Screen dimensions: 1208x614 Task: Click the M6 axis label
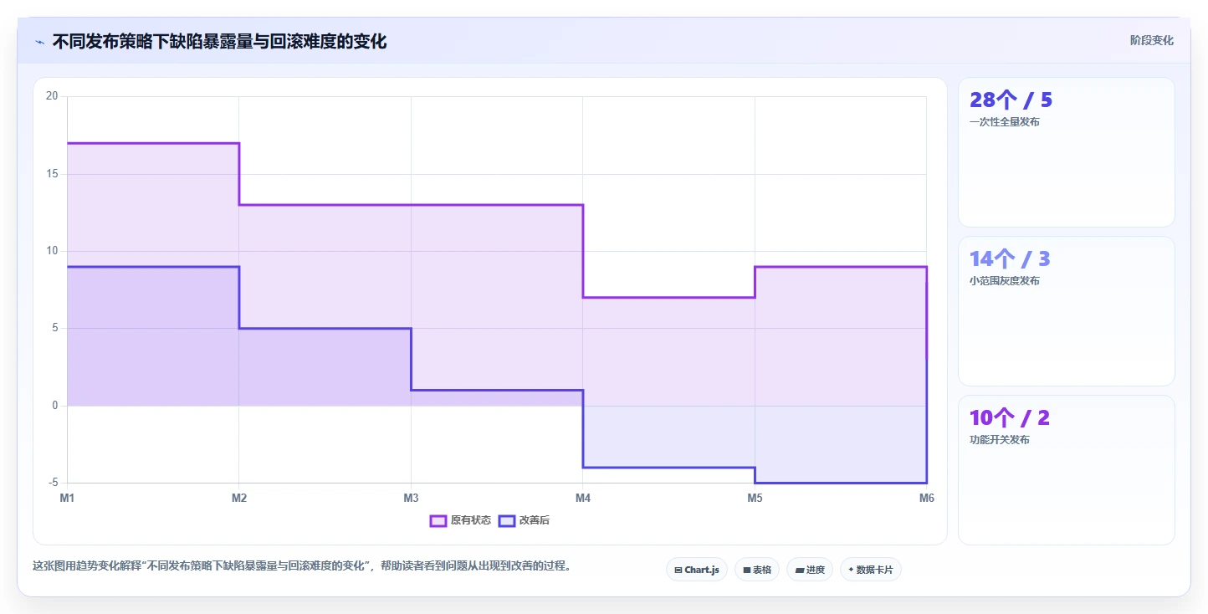(x=926, y=499)
